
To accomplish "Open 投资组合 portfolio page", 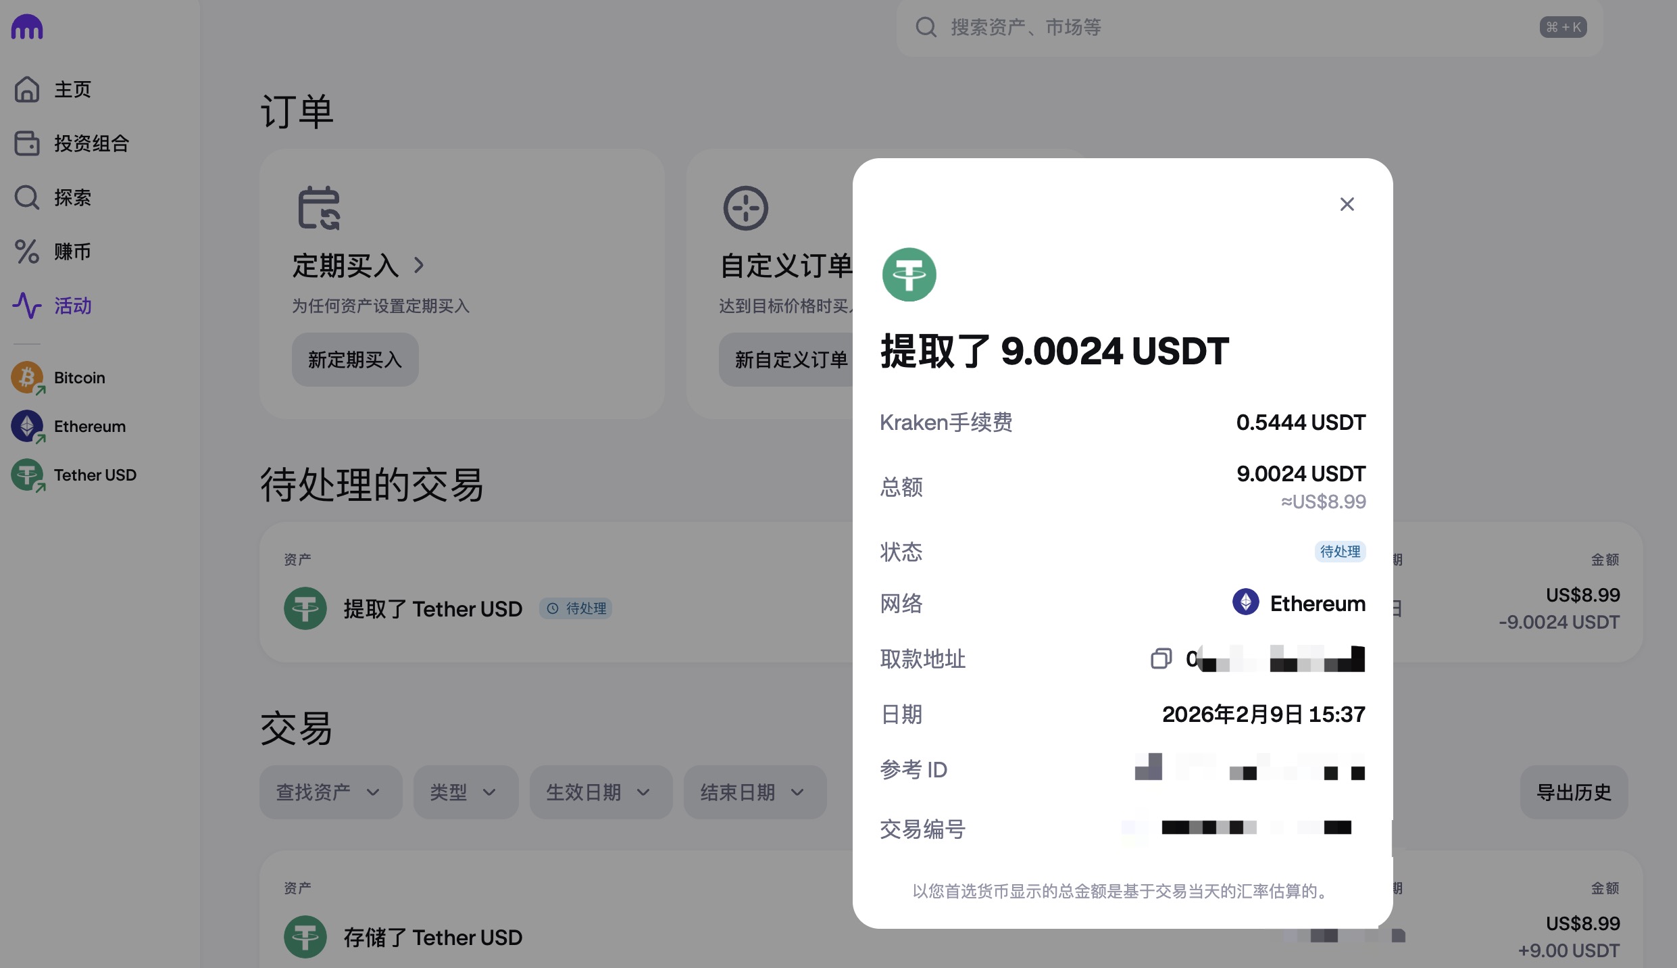I will [x=90, y=143].
